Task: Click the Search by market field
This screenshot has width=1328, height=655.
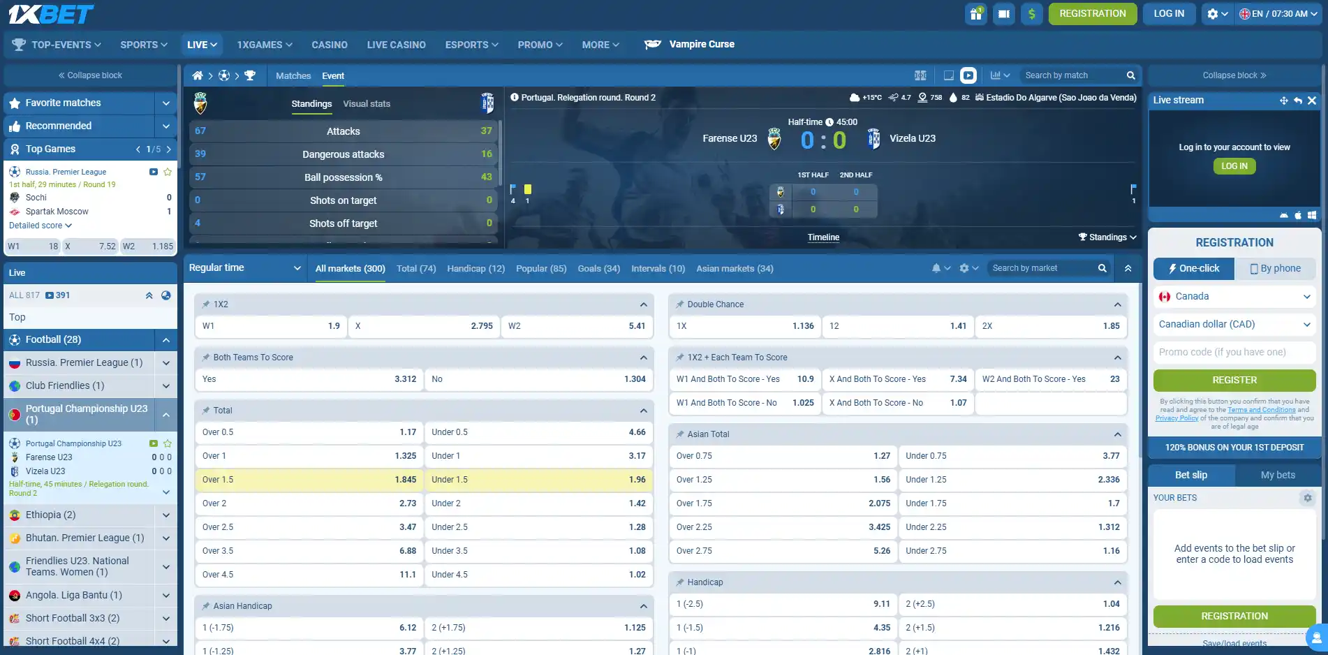Action: pos(1042,268)
